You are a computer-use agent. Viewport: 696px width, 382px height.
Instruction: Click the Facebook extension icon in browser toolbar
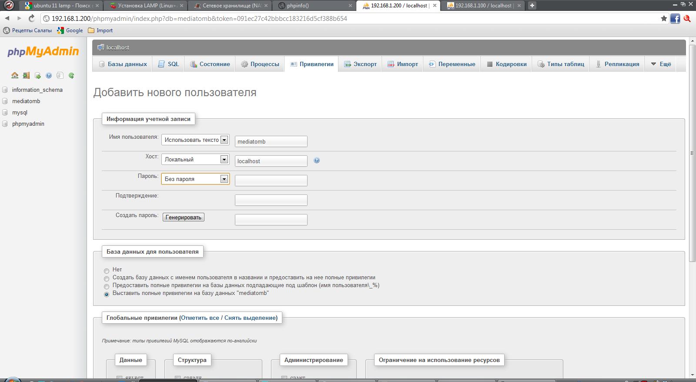coord(675,18)
